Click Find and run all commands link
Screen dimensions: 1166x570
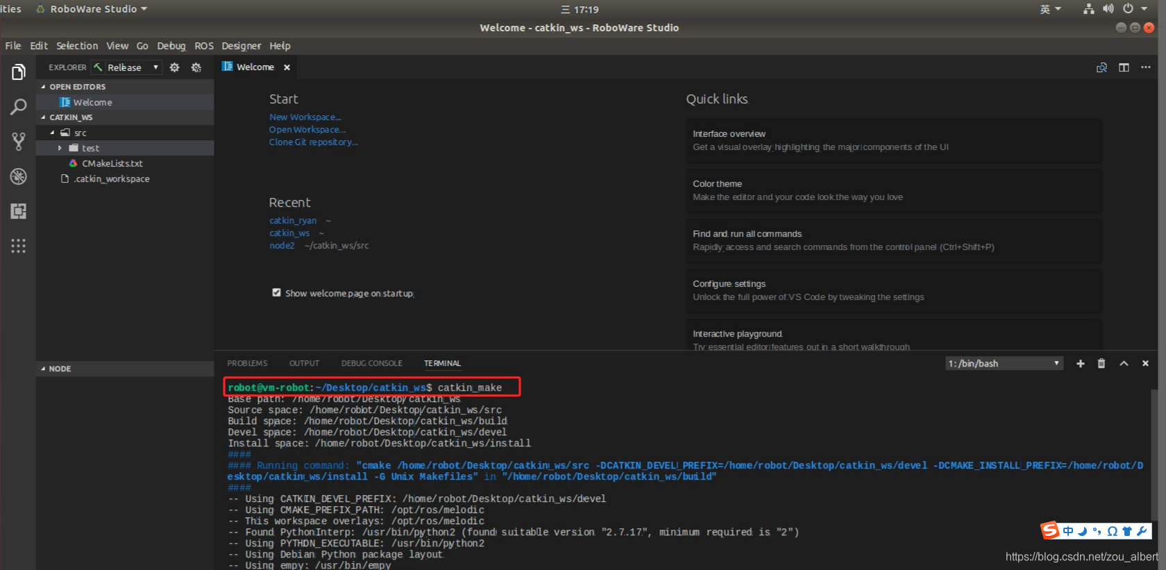(x=893, y=241)
